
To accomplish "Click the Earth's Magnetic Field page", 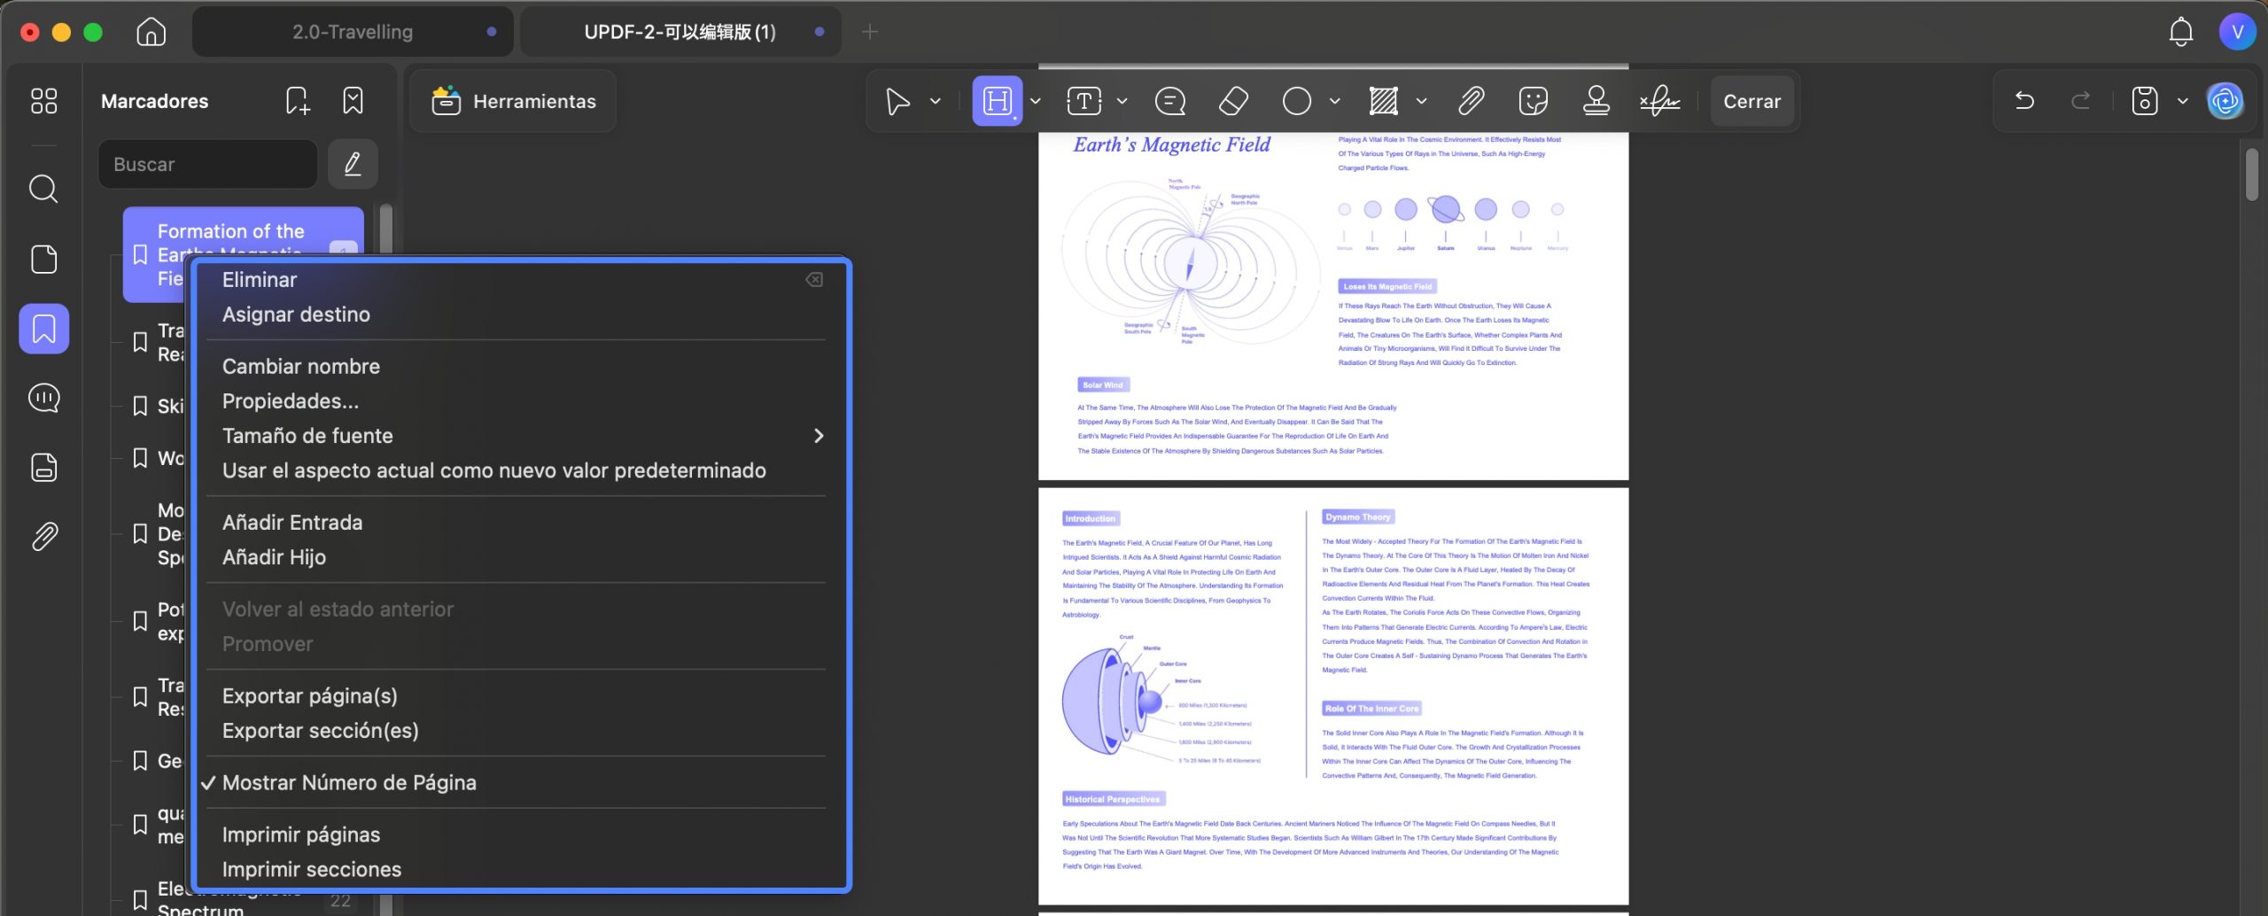I will (1333, 306).
